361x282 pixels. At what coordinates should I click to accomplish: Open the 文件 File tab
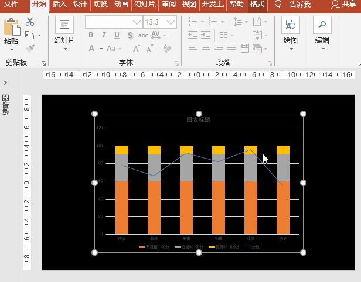11,4
